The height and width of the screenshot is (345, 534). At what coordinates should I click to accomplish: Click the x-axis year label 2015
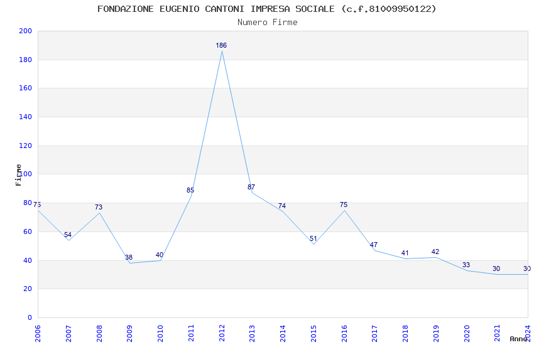coord(313,334)
